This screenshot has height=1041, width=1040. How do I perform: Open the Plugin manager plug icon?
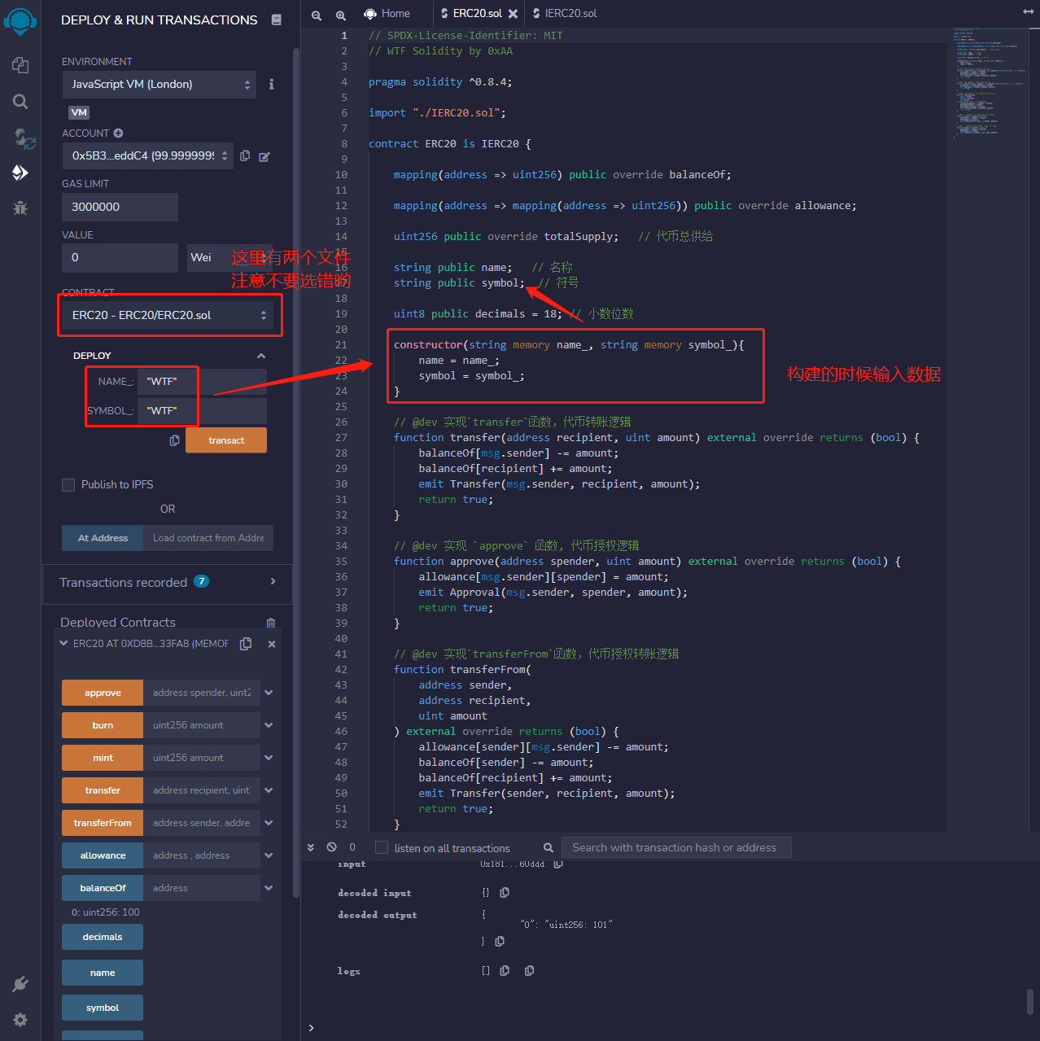(20, 984)
